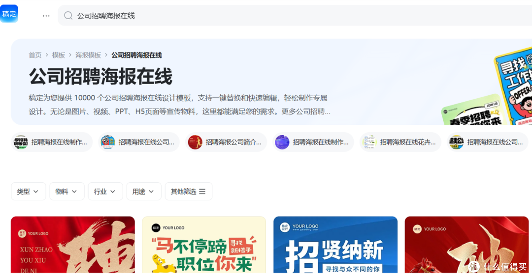Click the red avatar icon of 招聘海报公司简介
The width and height of the screenshot is (532, 278).
point(195,142)
